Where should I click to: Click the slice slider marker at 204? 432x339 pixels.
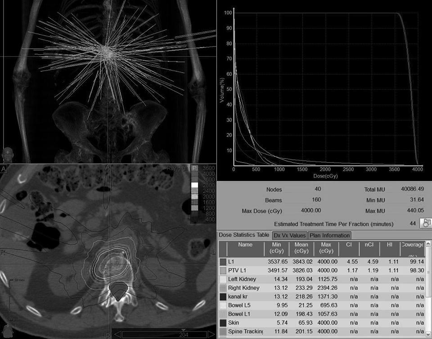coord(183,330)
